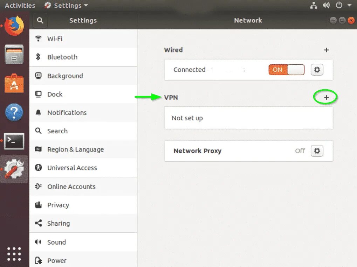Open the Activities overview
This screenshot has height=267, width=357.
pyautogui.click(x=20, y=6)
